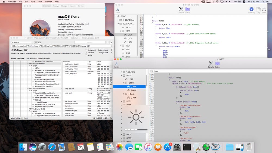The image size is (272, 153).
Task: Select PWAK in the DSDT sidebar
Action: click(134, 90)
